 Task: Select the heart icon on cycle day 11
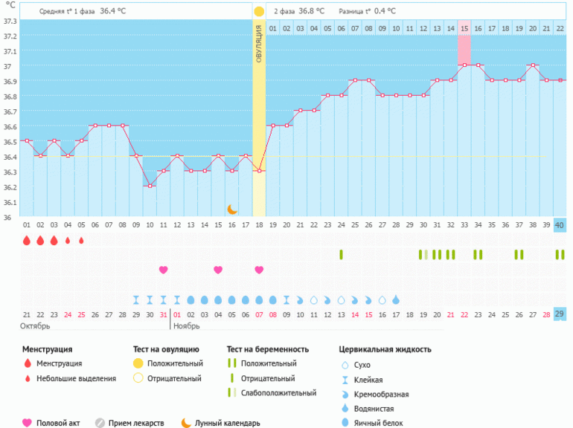[163, 269]
